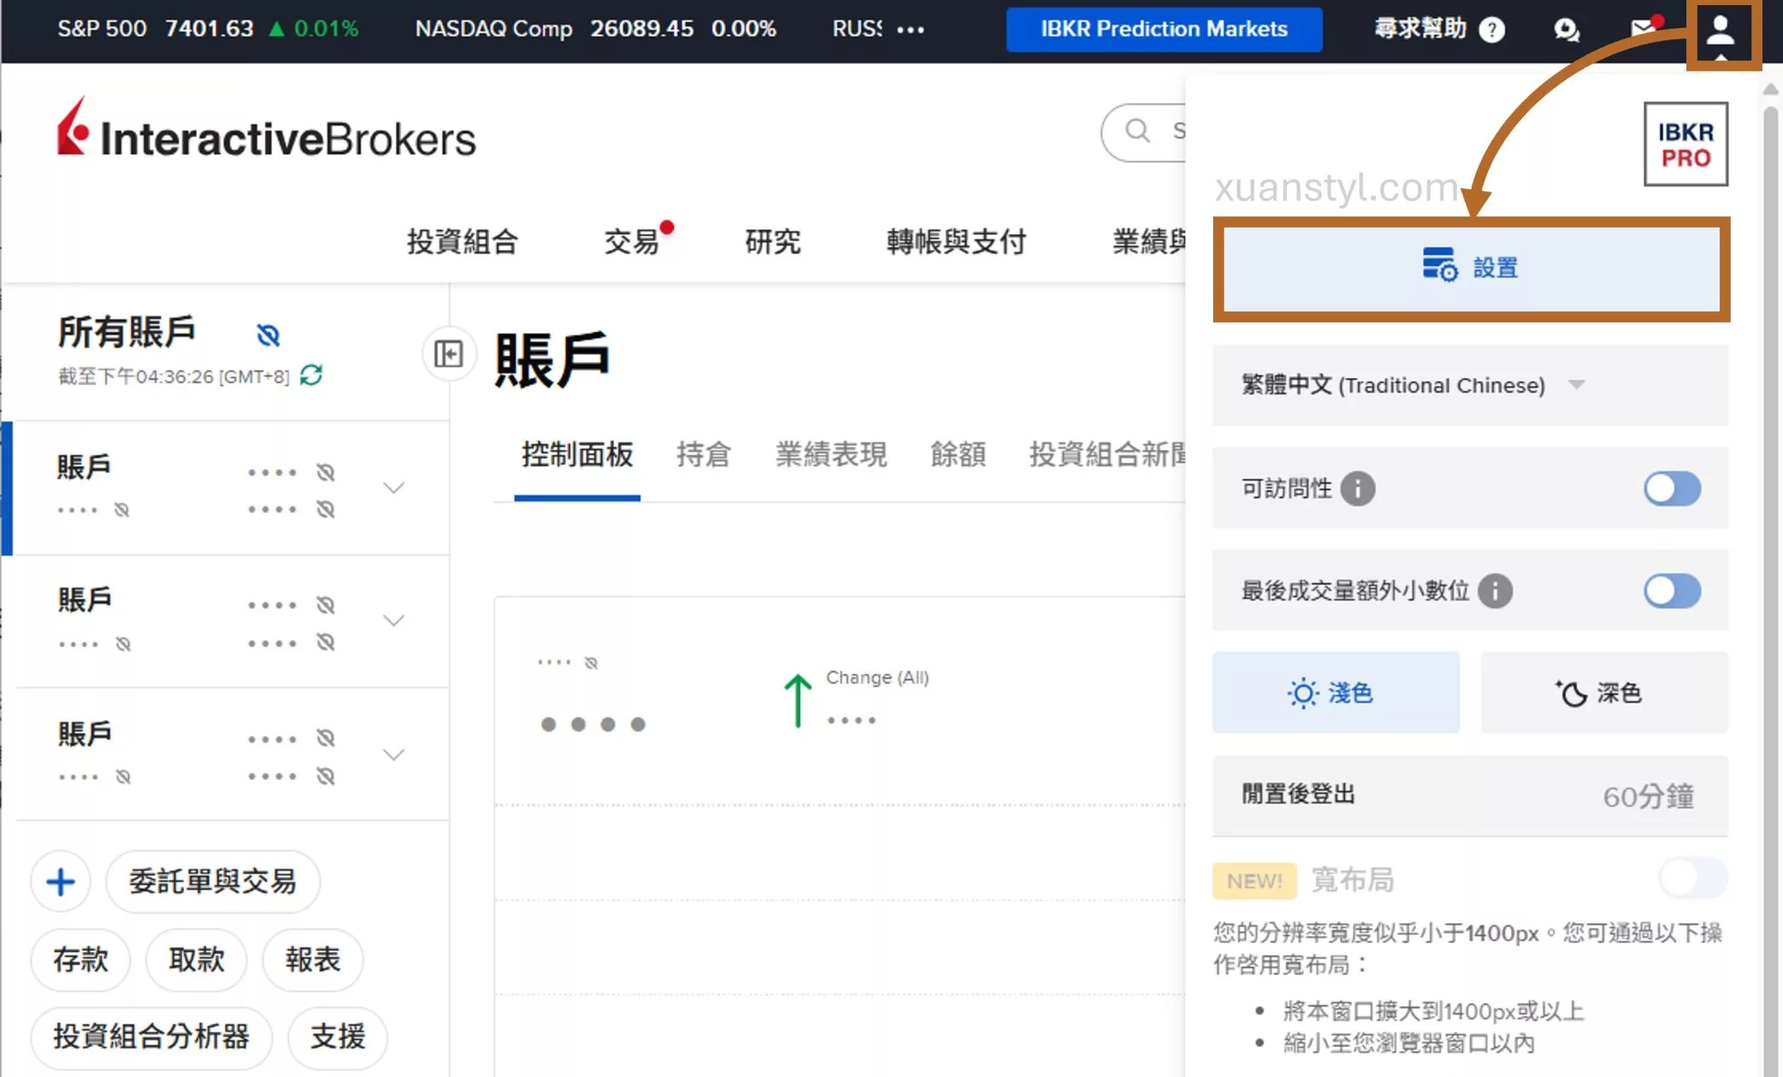Expand the first 賬戶 row chevron
Image resolution: width=1783 pixels, height=1077 pixels.
(x=394, y=488)
